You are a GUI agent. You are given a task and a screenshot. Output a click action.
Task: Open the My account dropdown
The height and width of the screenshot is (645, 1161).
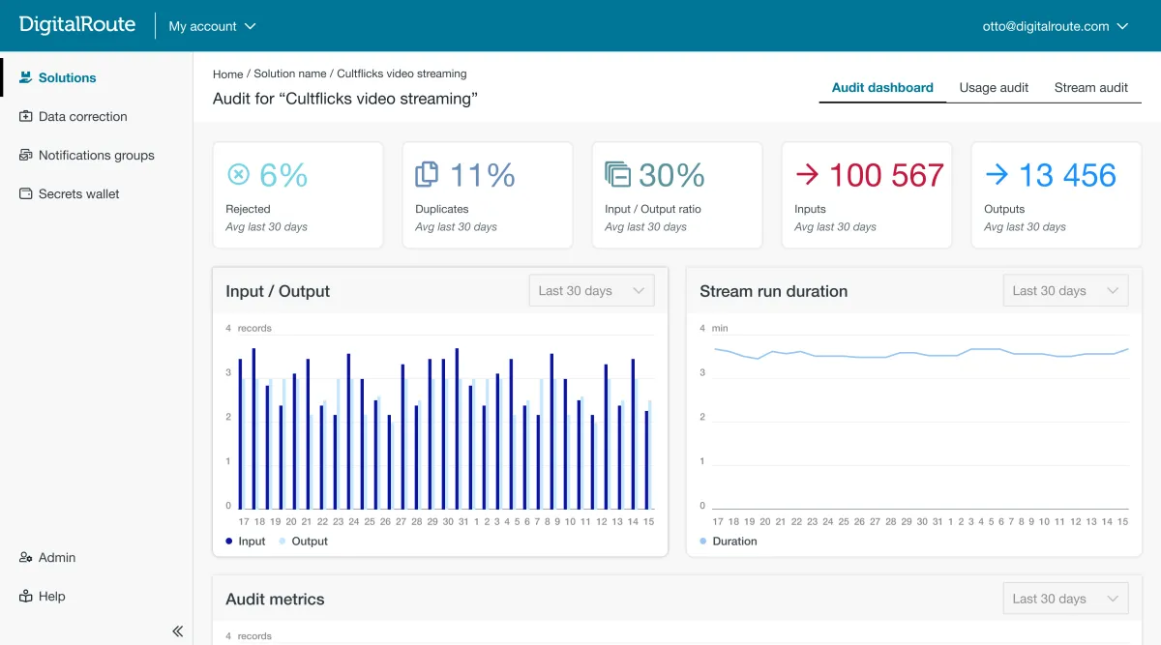(x=212, y=26)
